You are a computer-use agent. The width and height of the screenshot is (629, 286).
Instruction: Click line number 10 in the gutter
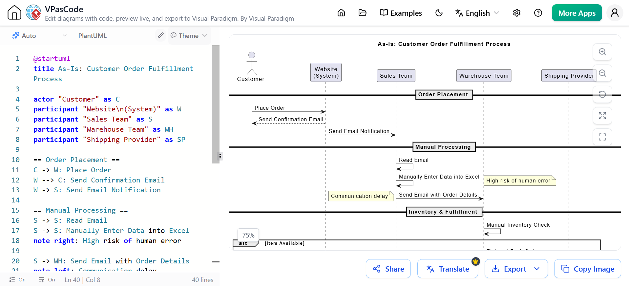click(16, 160)
